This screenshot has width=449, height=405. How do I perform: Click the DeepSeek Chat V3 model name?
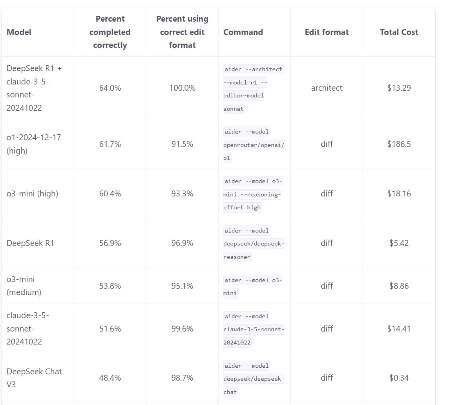[x=34, y=378]
